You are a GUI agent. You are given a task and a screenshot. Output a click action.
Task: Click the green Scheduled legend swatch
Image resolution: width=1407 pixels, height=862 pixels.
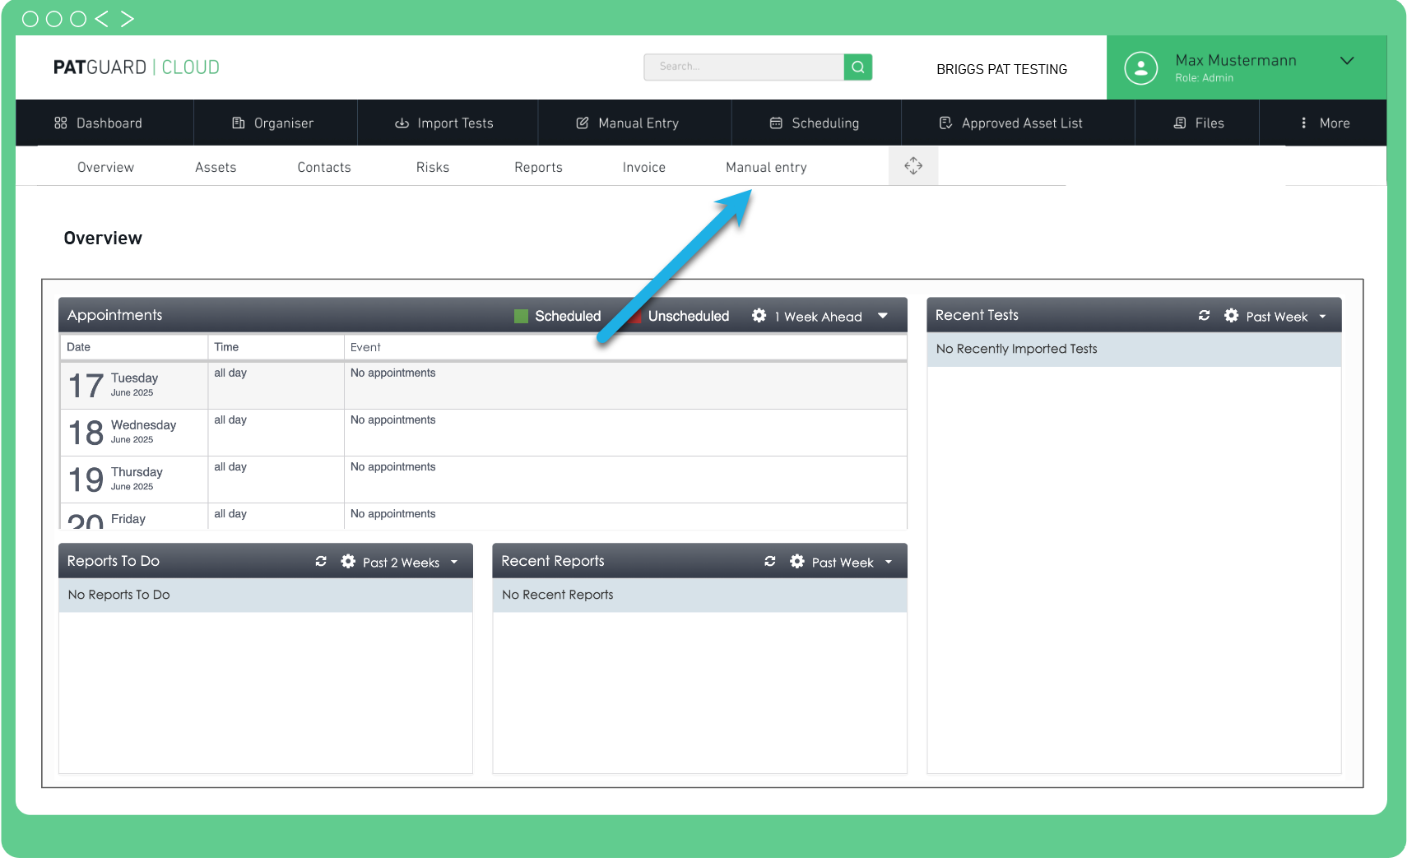tap(521, 316)
